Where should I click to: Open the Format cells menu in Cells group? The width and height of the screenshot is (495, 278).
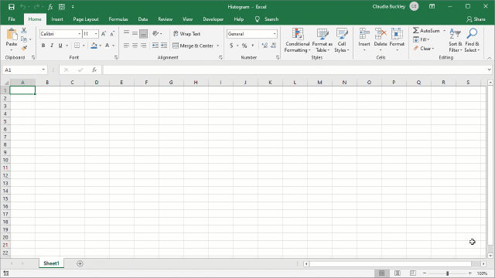397,39
